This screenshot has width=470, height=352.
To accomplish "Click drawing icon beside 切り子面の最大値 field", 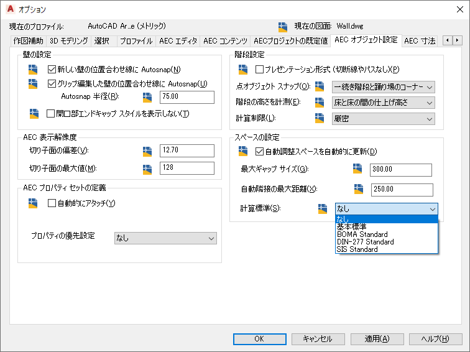I will [x=147, y=169].
